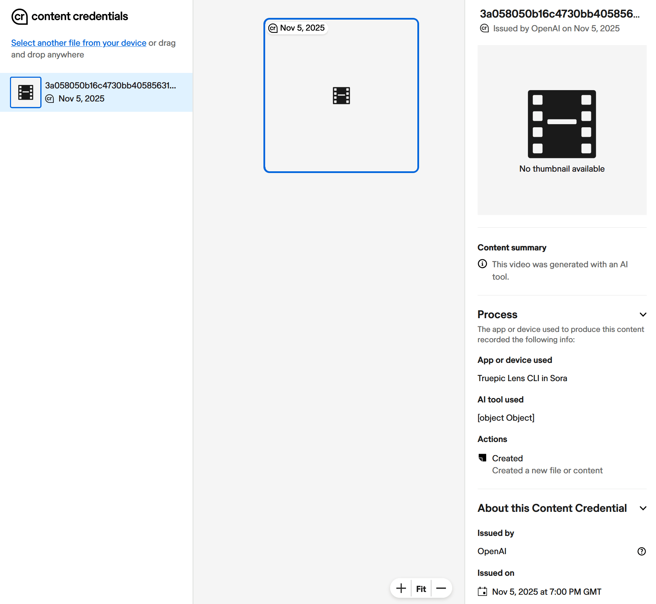Zoom out using the minus button
The height and width of the screenshot is (604, 656).
441,589
